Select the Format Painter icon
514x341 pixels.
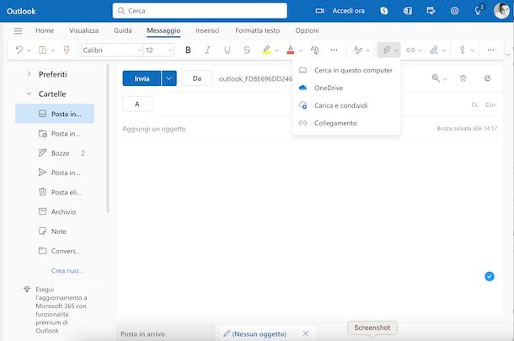point(67,50)
